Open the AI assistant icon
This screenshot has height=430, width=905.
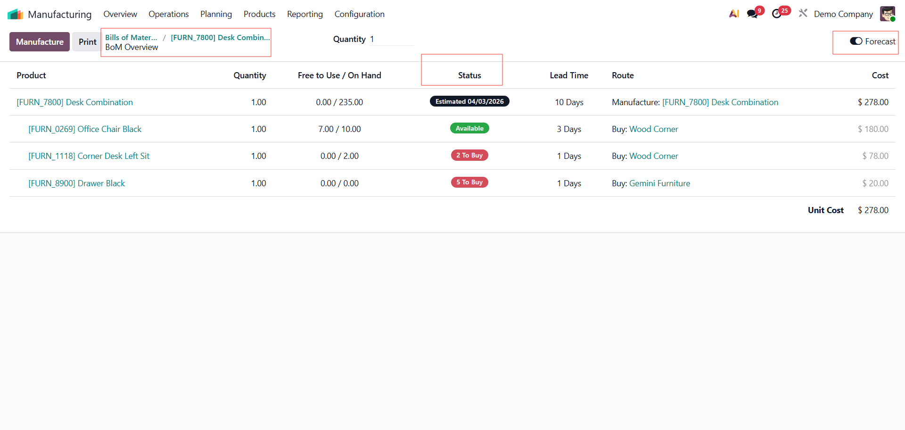tap(734, 14)
